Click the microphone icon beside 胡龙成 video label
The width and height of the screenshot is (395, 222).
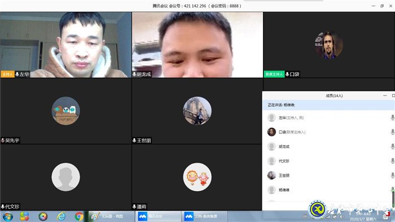tap(134, 74)
